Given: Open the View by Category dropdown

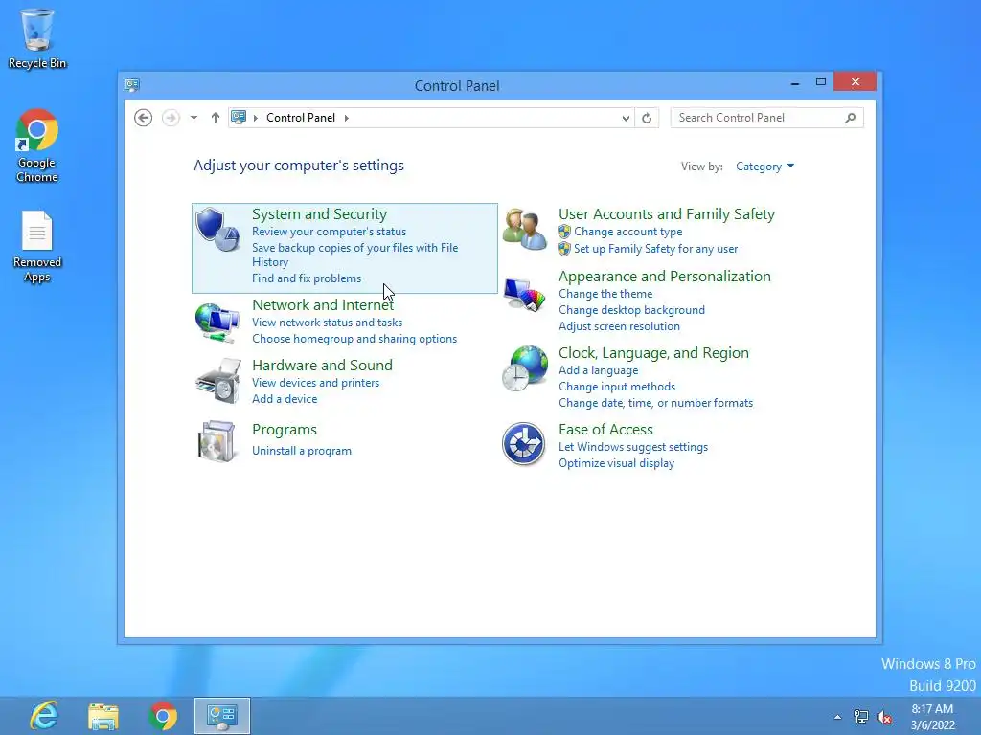Looking at the screenshot, I should (764, 167).
